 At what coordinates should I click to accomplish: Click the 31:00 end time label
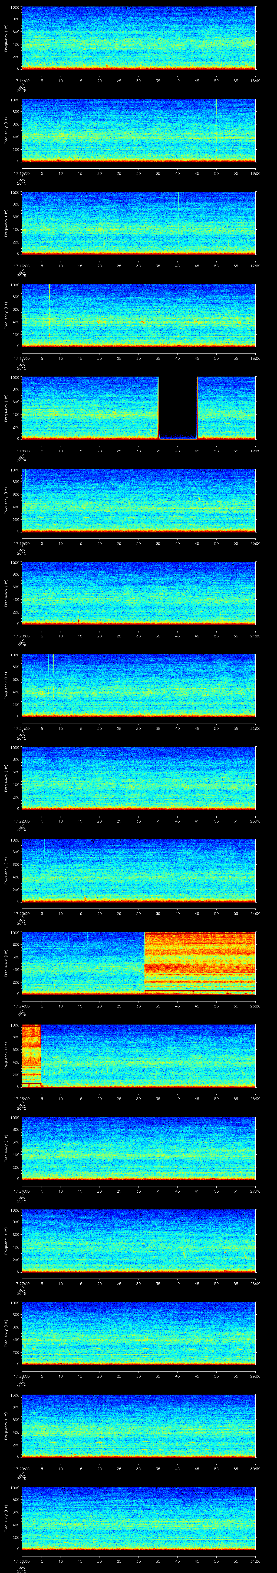point(255,1561)
